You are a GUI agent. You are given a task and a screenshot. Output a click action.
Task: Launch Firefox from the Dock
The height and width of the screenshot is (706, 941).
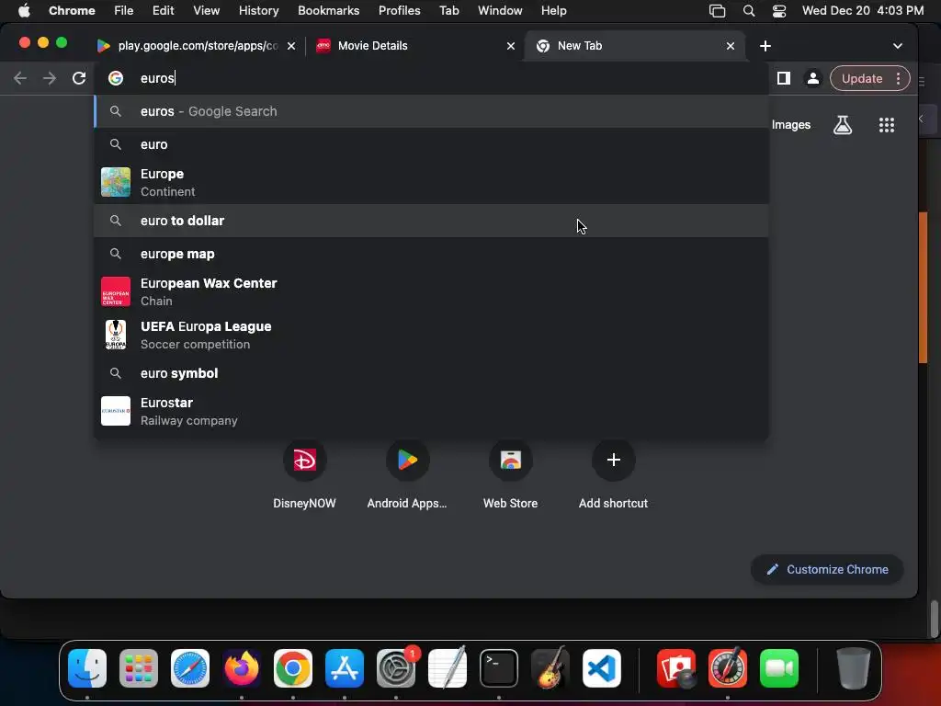point(242,668)
